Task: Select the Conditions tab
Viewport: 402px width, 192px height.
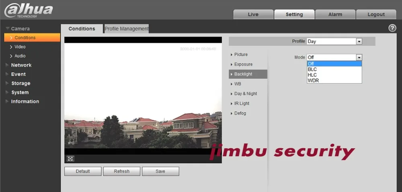Action: click(x=82, y=29)
